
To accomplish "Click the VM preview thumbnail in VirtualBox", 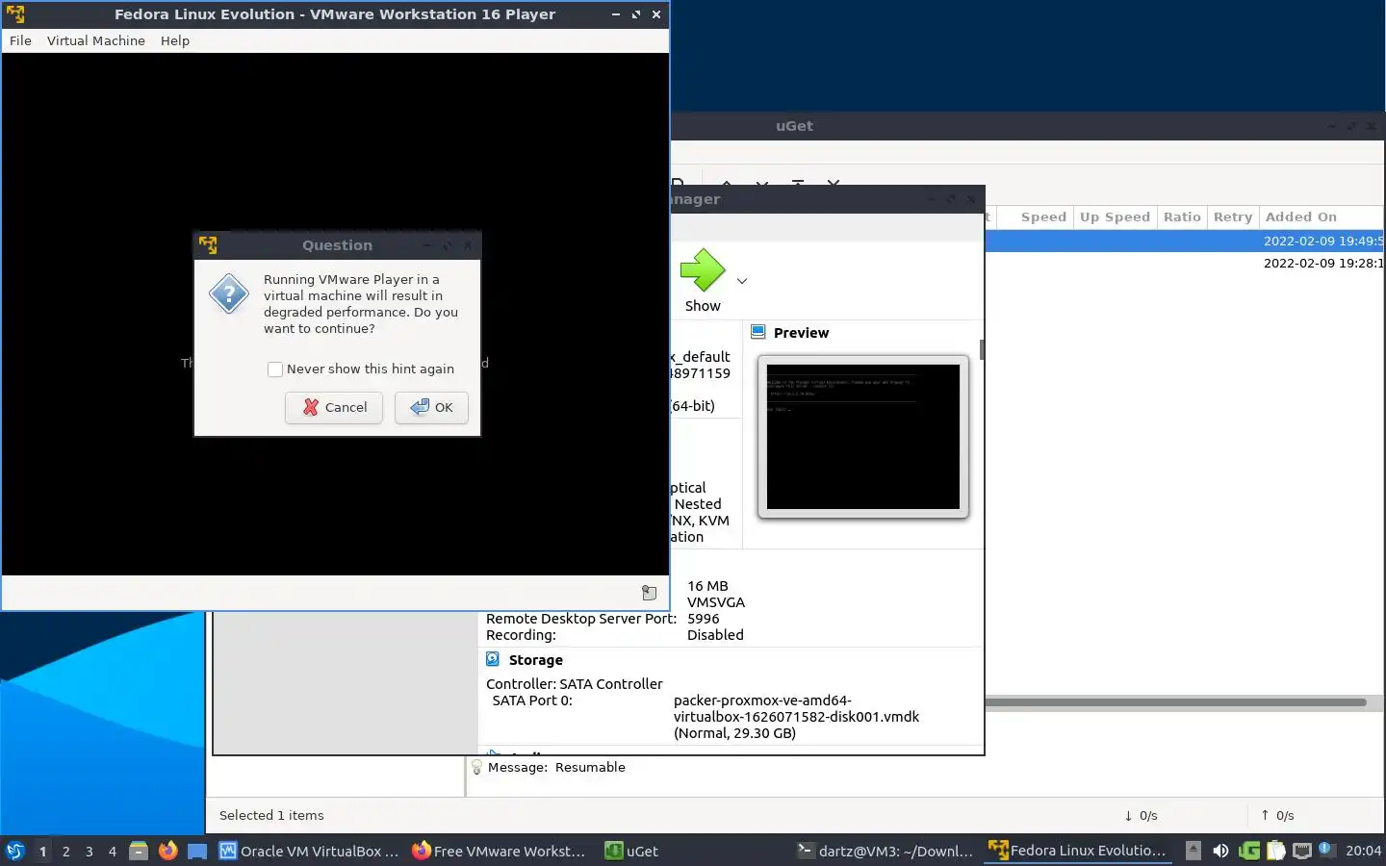I will 862,436.
